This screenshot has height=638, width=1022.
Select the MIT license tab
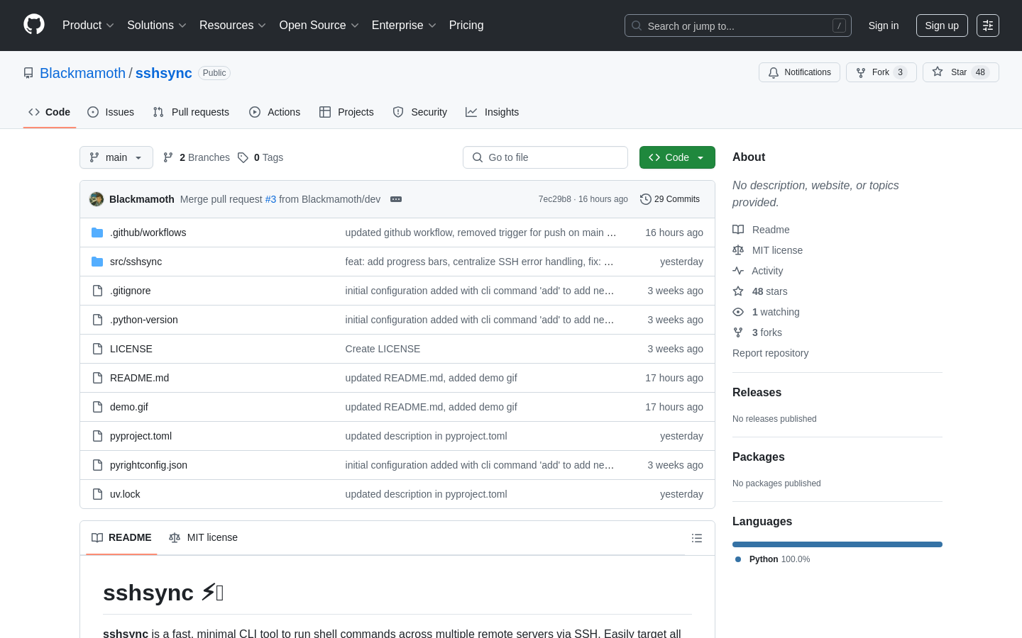(x=203, y=537)
